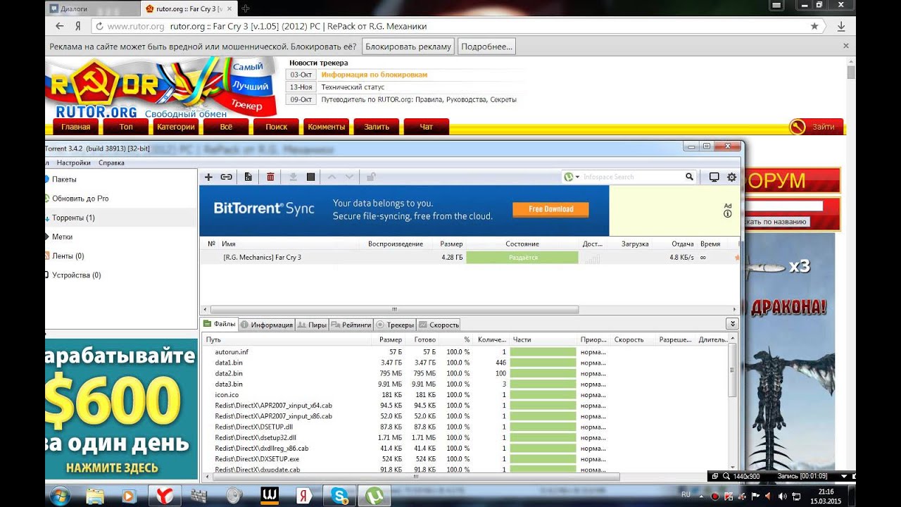Click the unlock bundle padlock icon
The image size is (901, 507).
371,177
